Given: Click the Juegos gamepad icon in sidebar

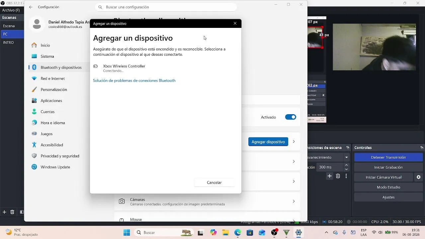Looking at the screenshot, I should [x=34, y=134].
